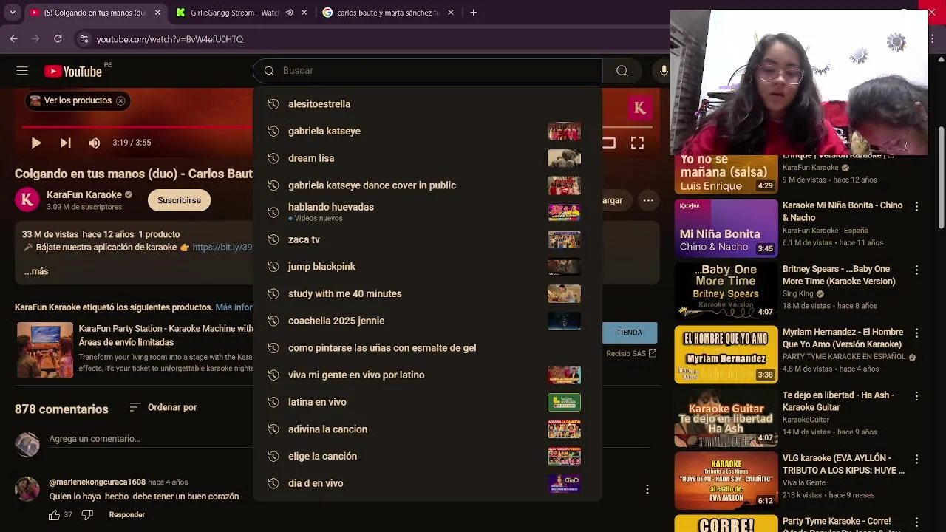Open VLG karaoke Eva Ayllón video title
This screenshot has height=532, width=946.
click(x=843, y=464)
